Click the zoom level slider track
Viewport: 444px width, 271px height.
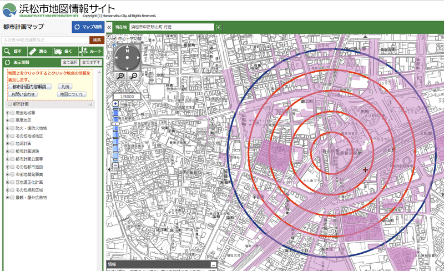coord(115,133)
